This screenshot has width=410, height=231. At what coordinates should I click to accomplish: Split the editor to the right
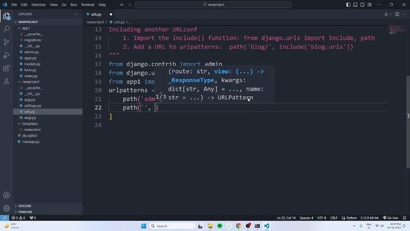(x=397, y=14)
